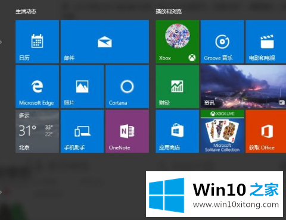The image size is (286, 220).
Task: Open the 获取 Office tile
Action: (x=266, y=131)
